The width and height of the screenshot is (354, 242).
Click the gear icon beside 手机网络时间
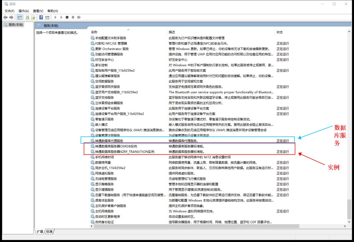(x=93, y=157)
